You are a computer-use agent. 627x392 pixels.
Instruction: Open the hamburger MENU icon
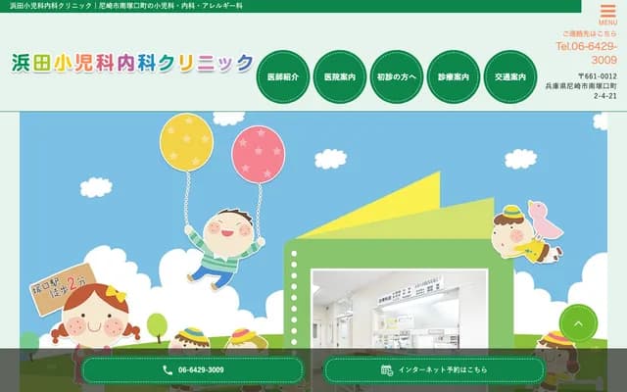(x=607, y=15)
